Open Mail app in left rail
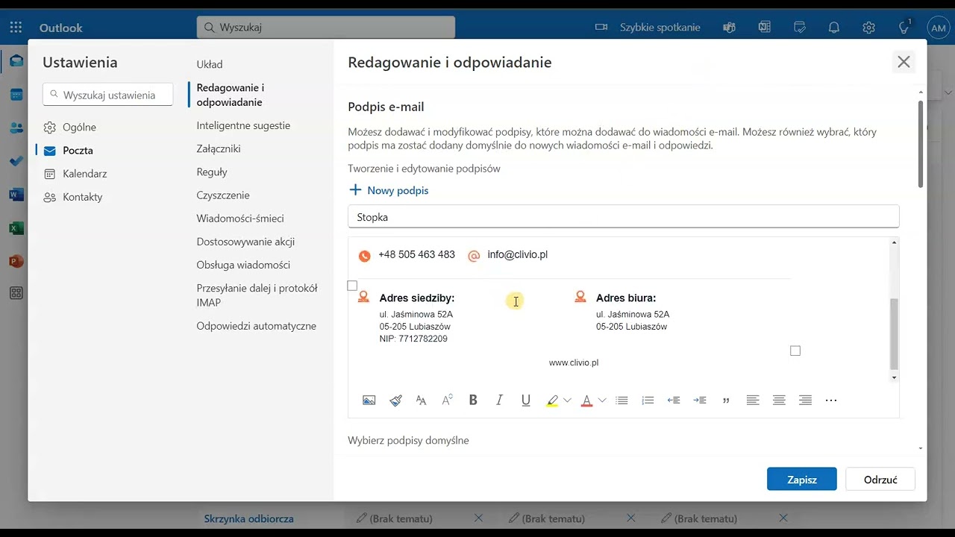 [16, 62]
